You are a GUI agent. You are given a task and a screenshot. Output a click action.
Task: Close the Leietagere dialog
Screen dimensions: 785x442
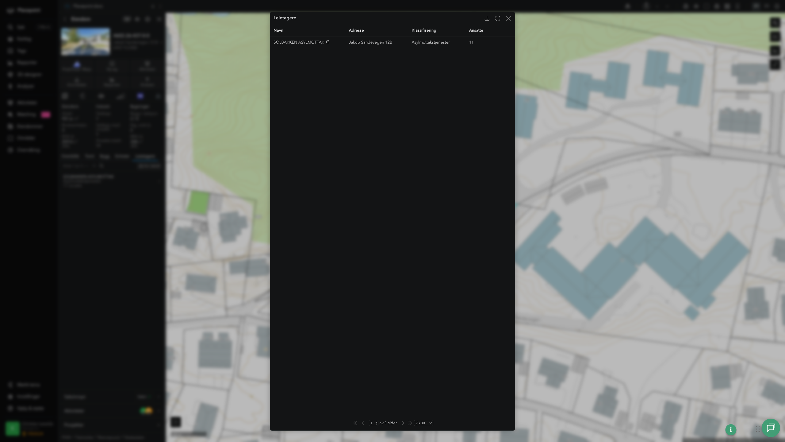click(x=508, y=18)
